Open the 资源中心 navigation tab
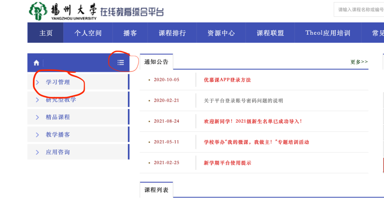The image size is (384, 201). point(221,33)
